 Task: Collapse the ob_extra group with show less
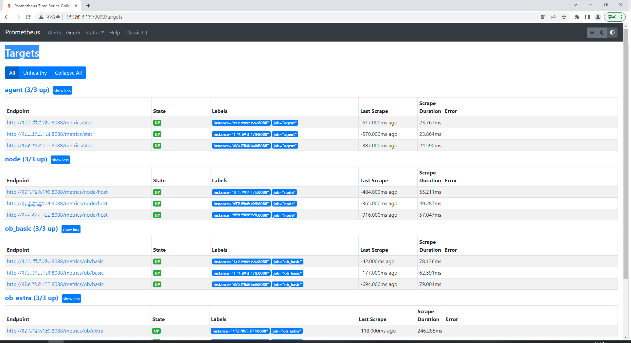pyautogui.click(x=71, y=299)
